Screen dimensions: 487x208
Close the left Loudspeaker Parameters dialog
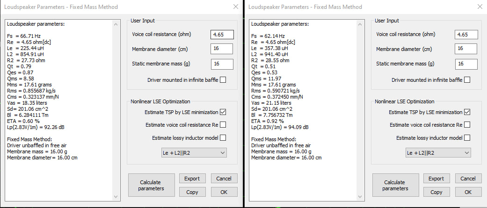coord(236,7)
